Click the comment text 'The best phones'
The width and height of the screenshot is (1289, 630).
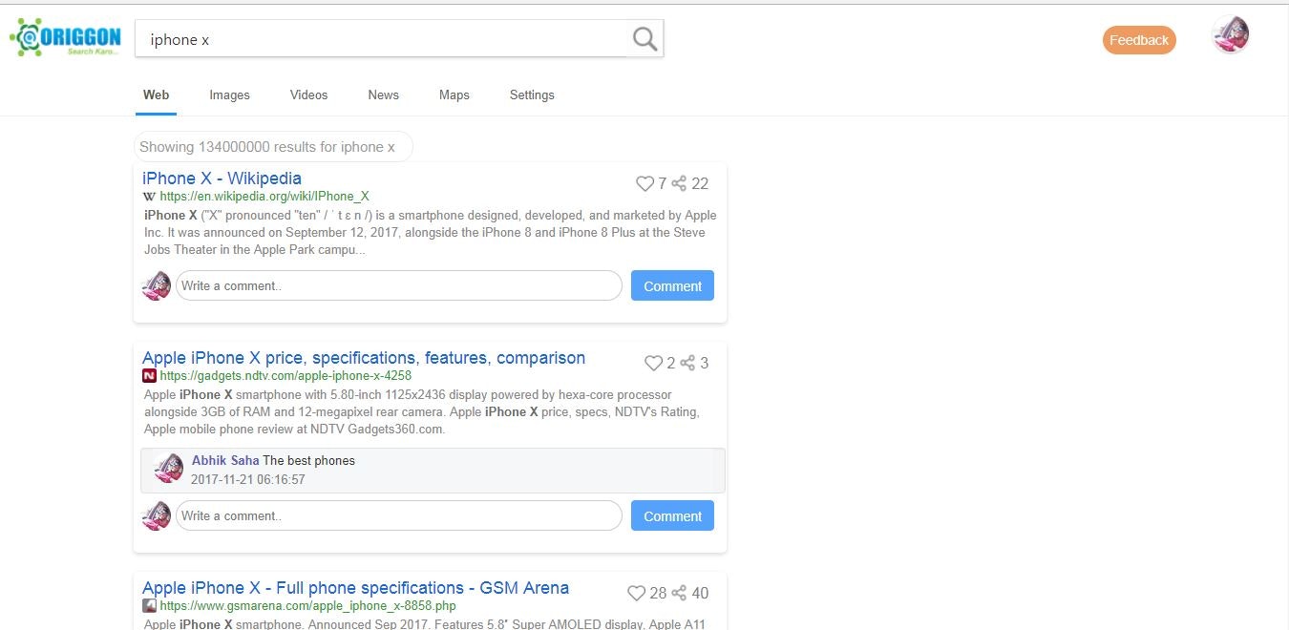coord(309,460)
